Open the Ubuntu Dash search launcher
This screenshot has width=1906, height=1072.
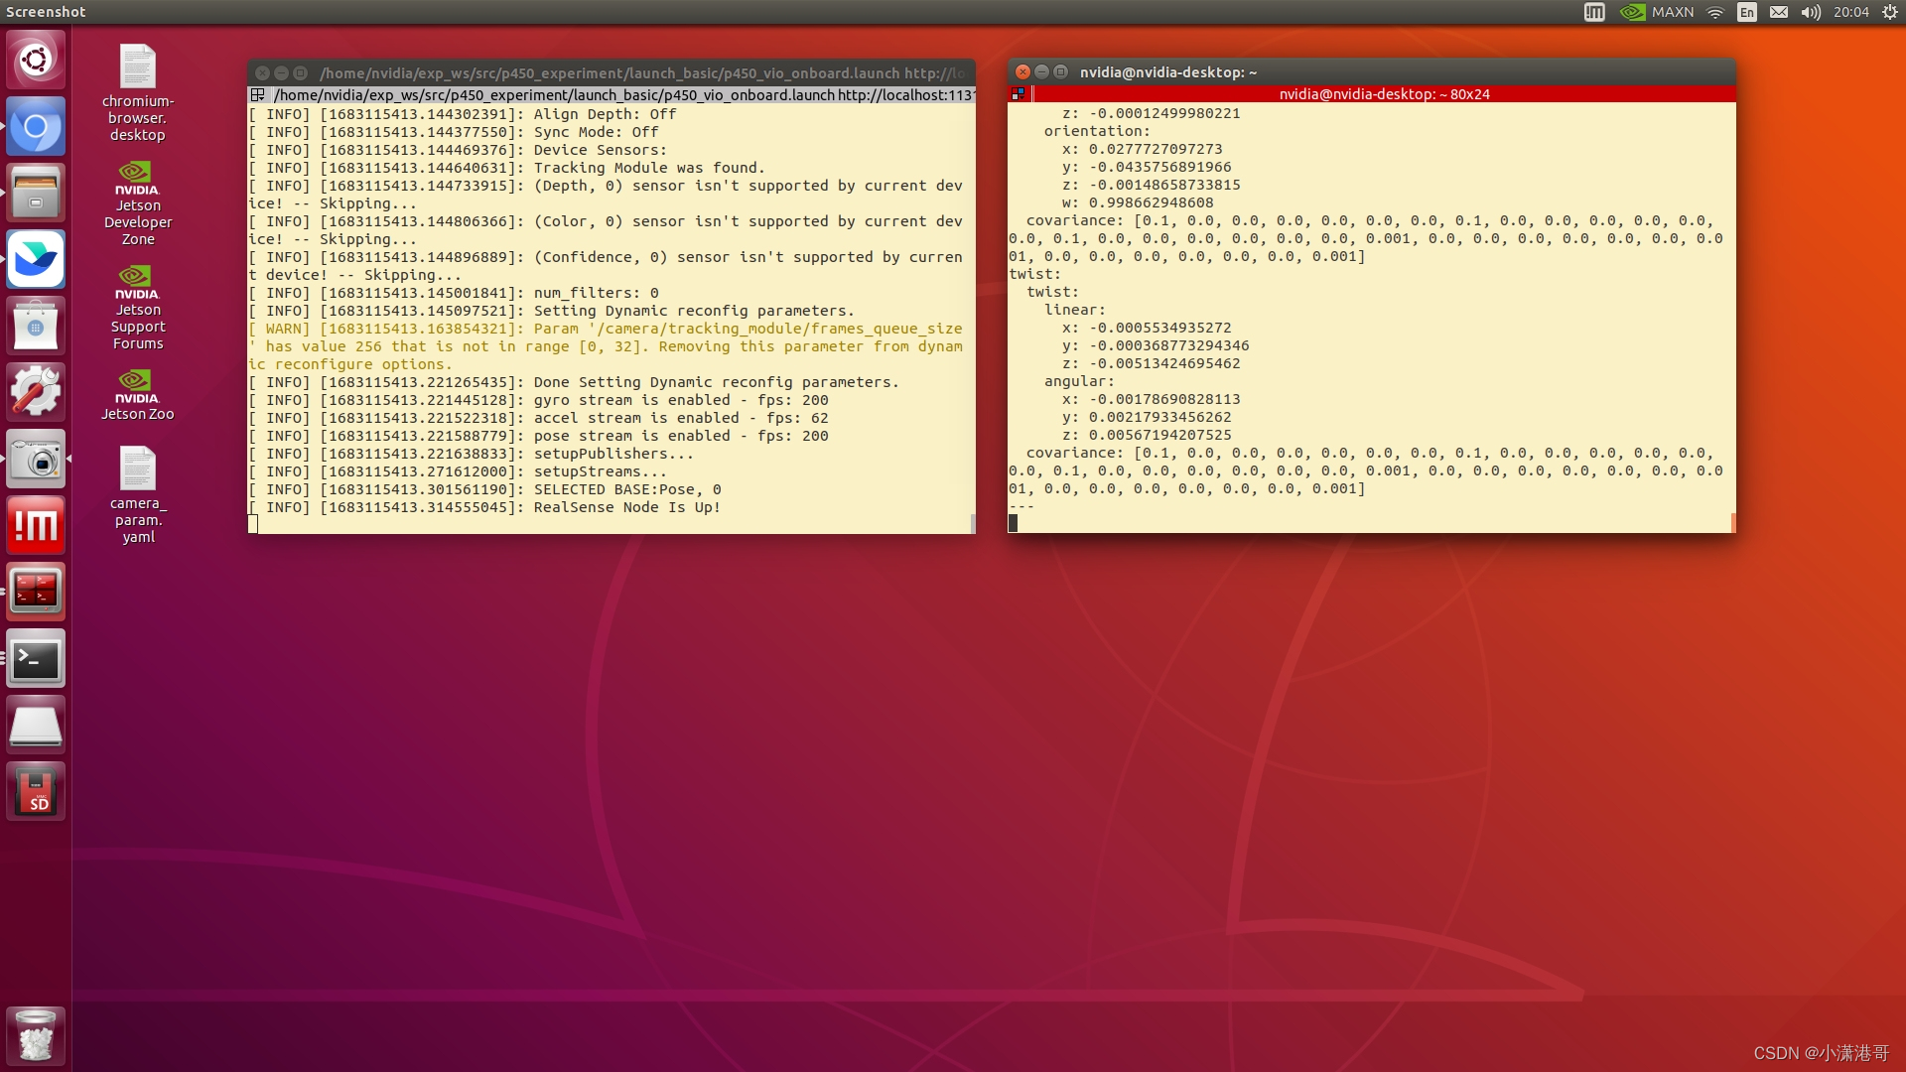36,60
